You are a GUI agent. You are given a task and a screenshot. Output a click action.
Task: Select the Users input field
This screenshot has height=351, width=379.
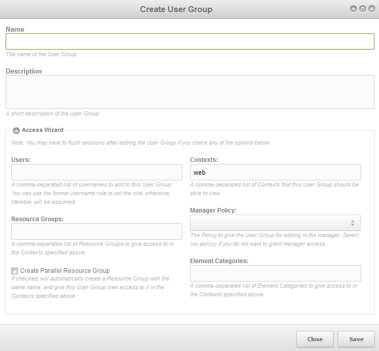click(97, 172)
